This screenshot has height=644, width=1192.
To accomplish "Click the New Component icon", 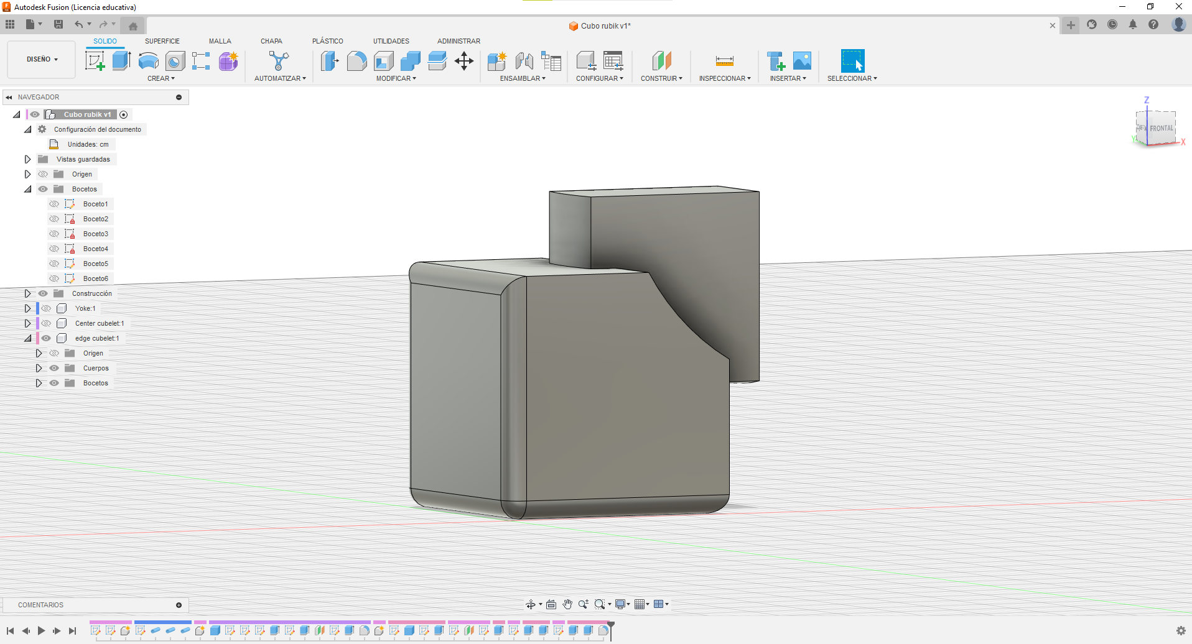I will click(x=497, y=61).
